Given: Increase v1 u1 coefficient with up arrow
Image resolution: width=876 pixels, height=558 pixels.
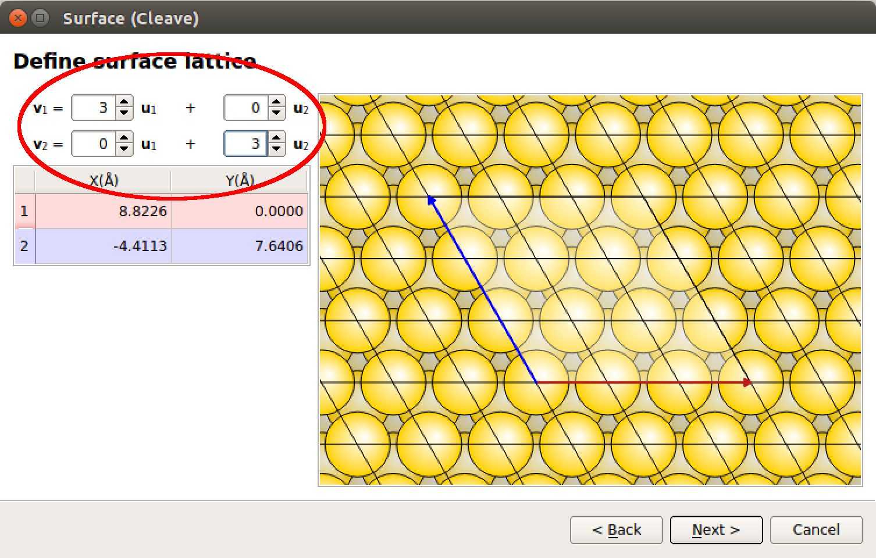Looking at the screenshot, I should pos(124,102).
